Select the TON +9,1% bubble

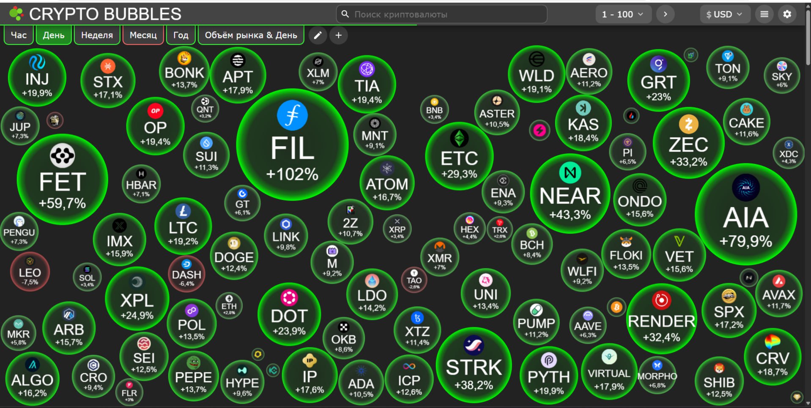click(x=728, y=68)
